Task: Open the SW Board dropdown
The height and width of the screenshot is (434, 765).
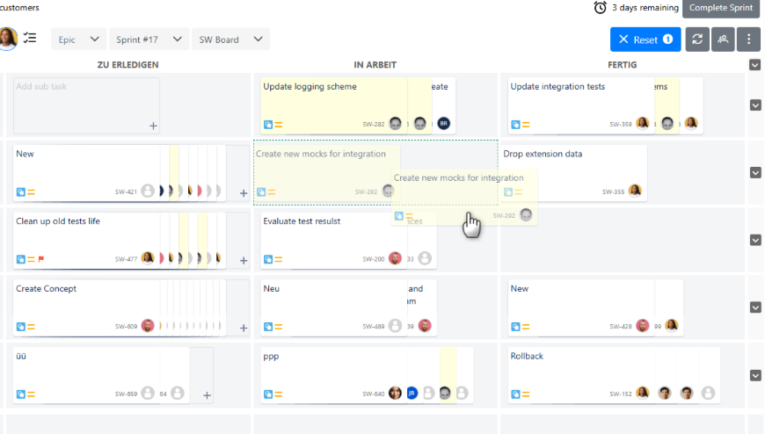Action: click(x=230, y=40)
